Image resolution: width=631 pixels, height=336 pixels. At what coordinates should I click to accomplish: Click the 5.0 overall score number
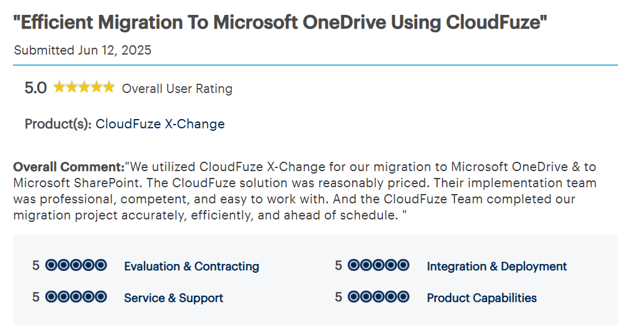pyautogui.click(x=35, y=88)
